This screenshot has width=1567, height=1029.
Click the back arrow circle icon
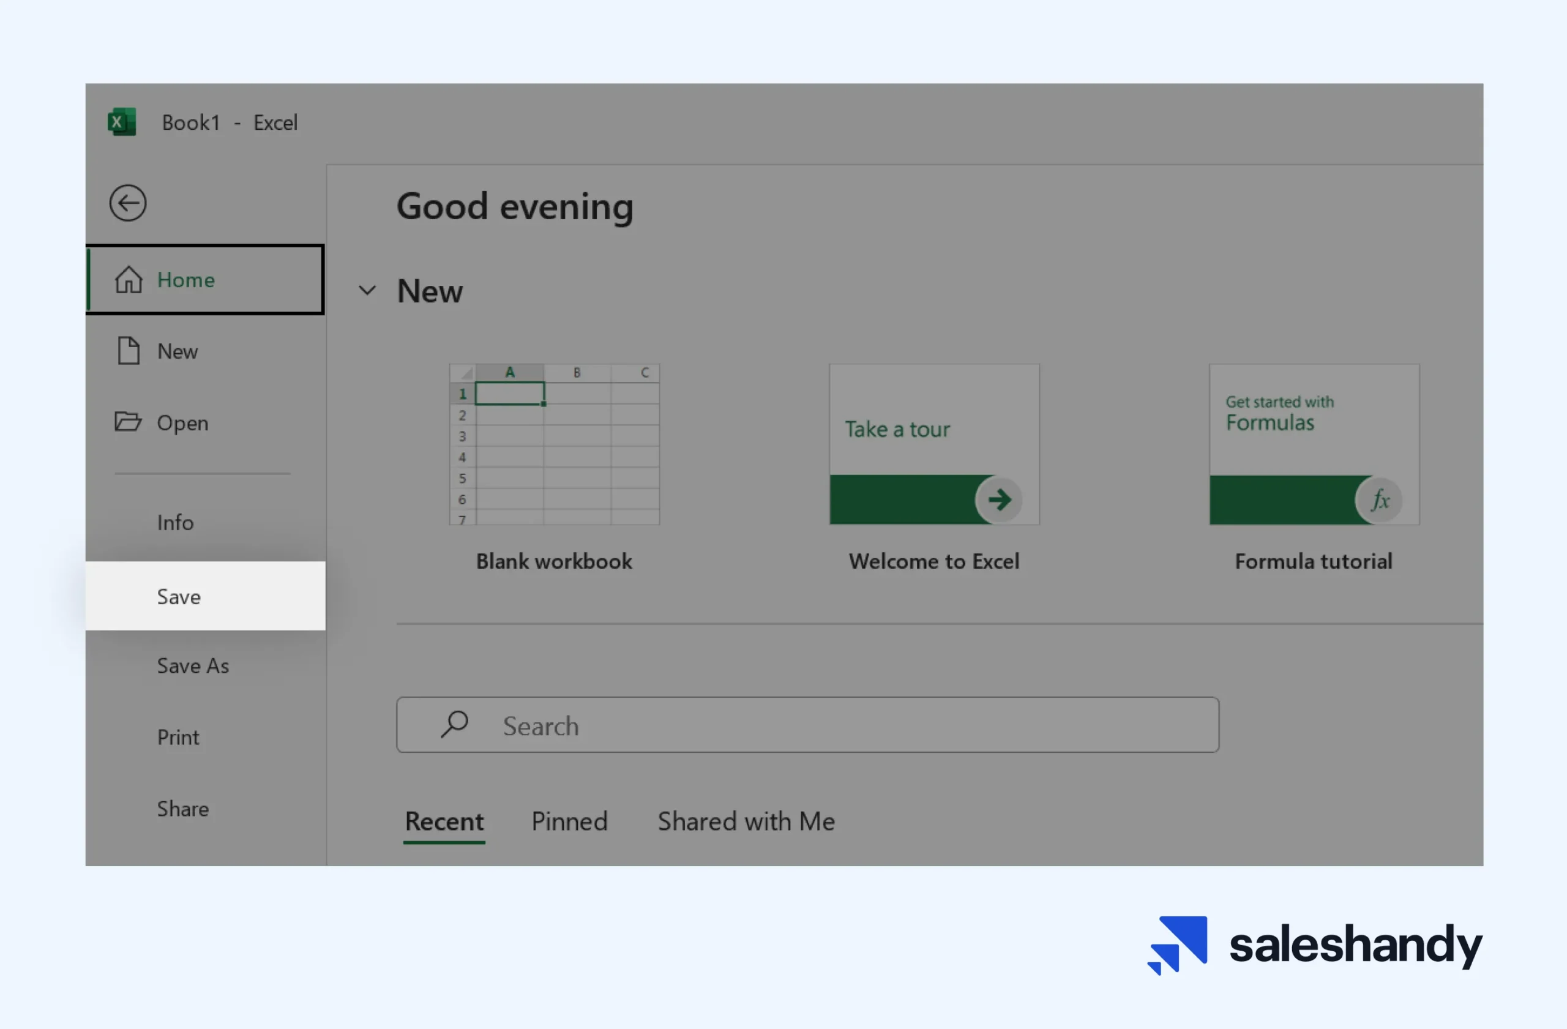[x=128, y=203]
